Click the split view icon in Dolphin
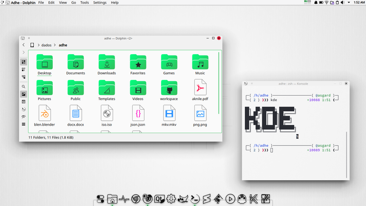 tap(24, 102)
